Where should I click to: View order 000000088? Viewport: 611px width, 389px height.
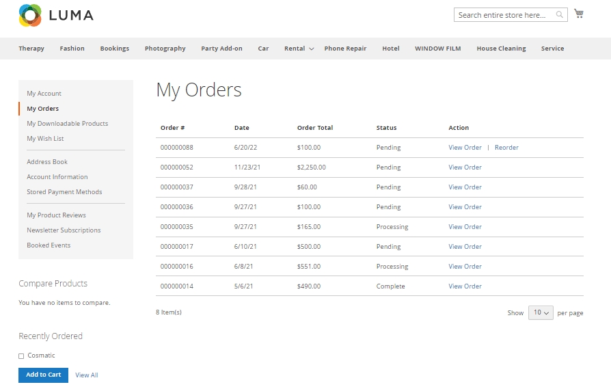point(465,148)
